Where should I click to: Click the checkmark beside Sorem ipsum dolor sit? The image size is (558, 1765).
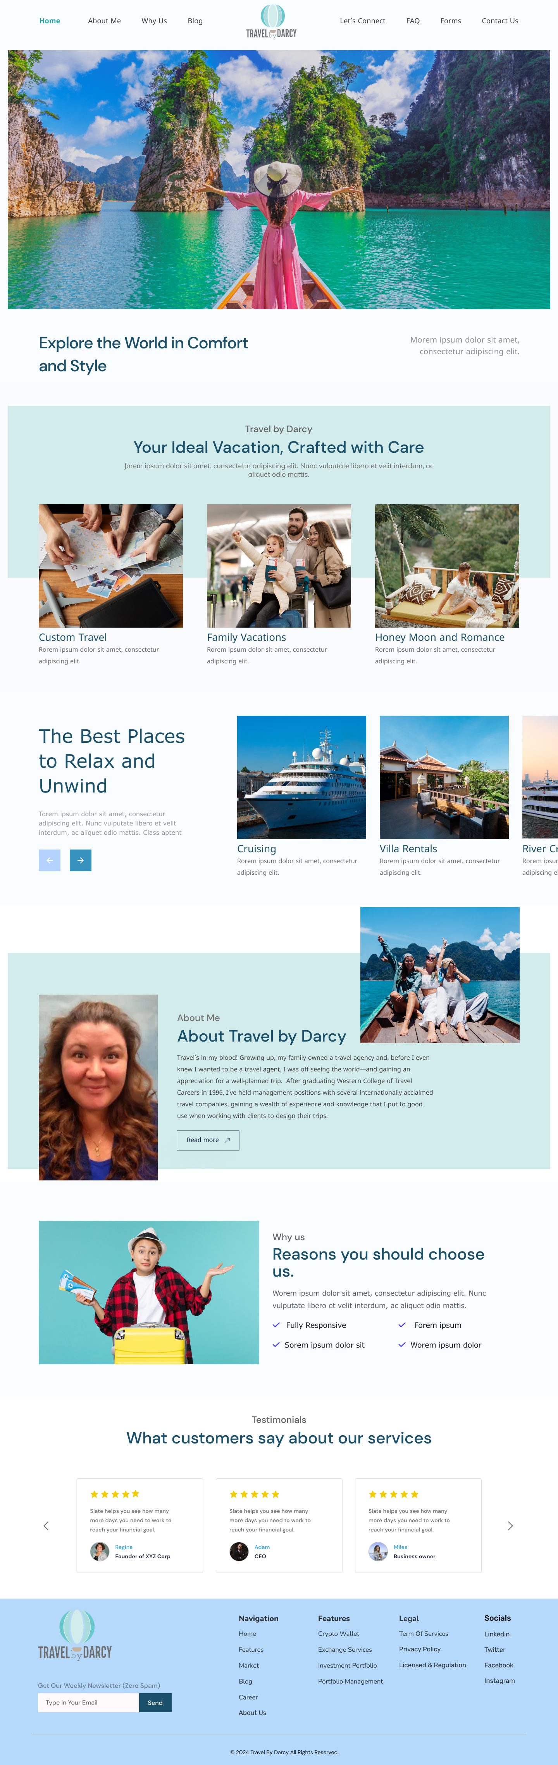[276, 1345]
